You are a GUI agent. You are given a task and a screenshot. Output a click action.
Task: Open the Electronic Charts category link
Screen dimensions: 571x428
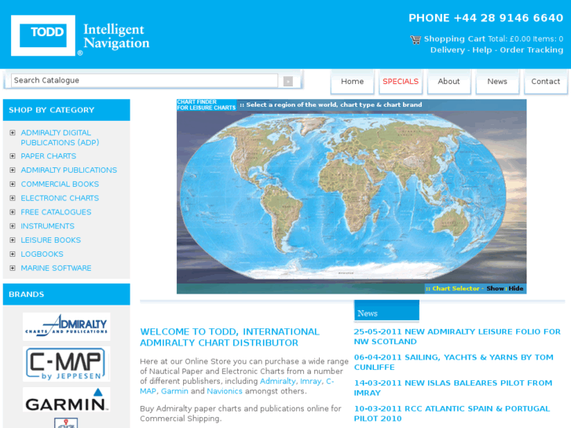(60, 198)
